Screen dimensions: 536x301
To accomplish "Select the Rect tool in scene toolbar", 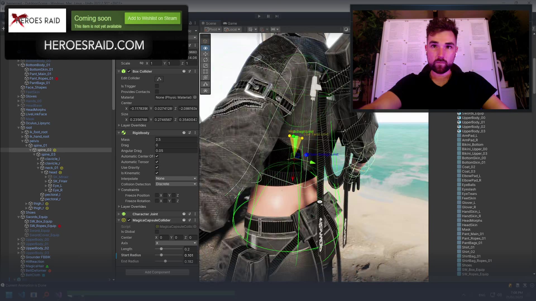I will coord(205,71).
